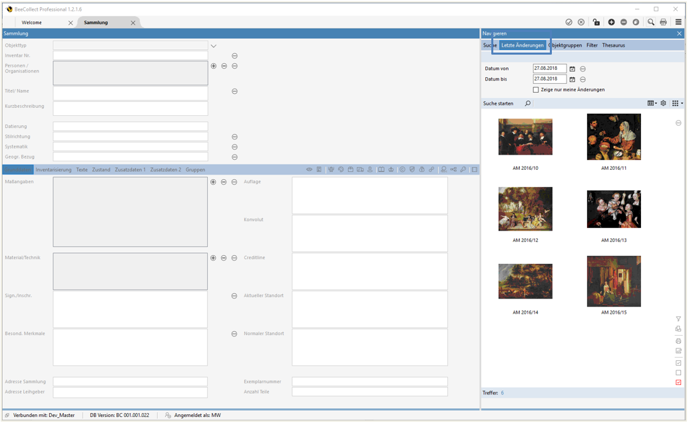Click the calendar icon next to Datum von

[x=572, y=69]
